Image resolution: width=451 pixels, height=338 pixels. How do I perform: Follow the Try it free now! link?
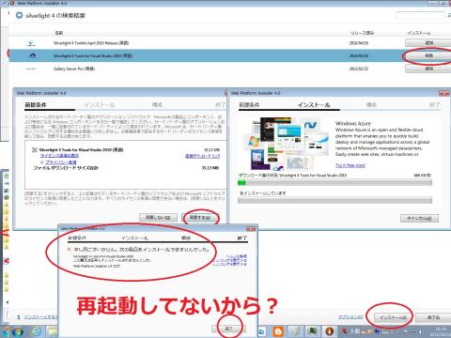(350, 165)
